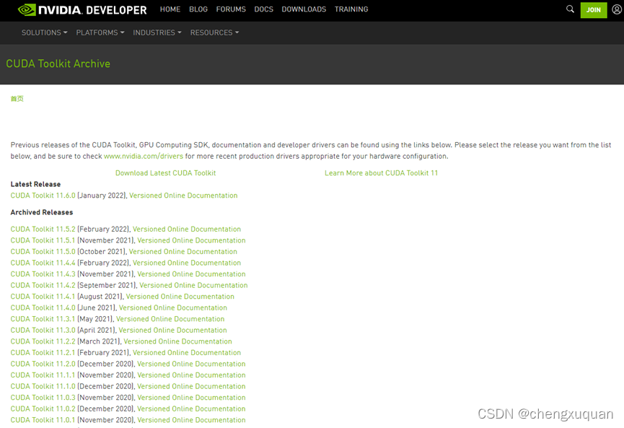The width and height of the screenshot is (624, 428).
Task: Open CUDA Toolkit 11.2.1 link
Action: pyautogui.click(x=43, y=353)
